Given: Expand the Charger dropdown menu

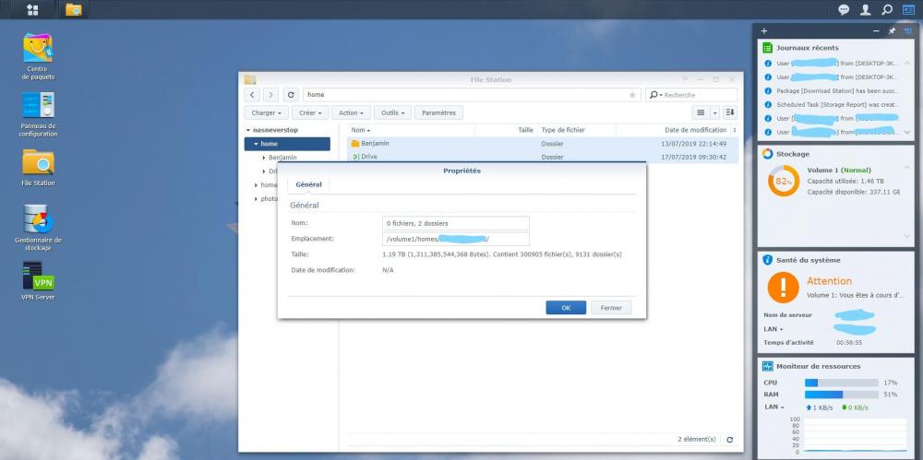Looking at the screenshot, I should coord(267,112).
